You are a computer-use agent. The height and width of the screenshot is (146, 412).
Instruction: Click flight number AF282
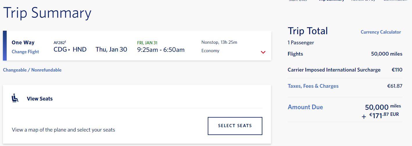[x=60, y=43]
